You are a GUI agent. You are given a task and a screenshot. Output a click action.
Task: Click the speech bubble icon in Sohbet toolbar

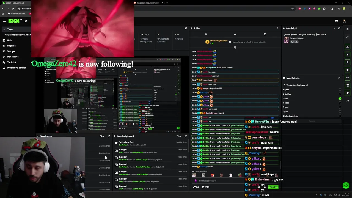pos(235,34)
